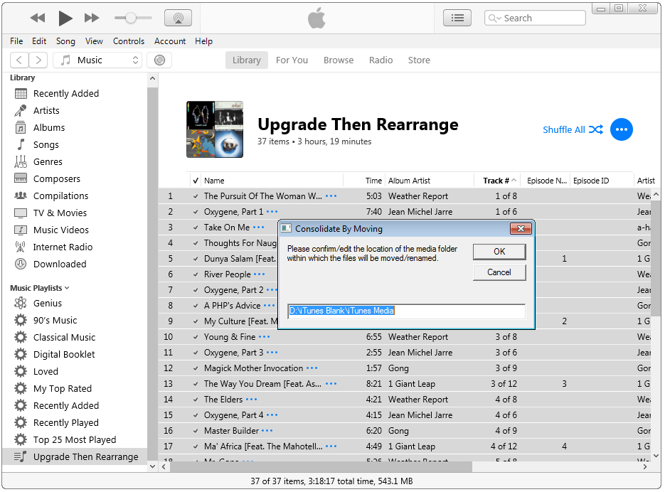This screenshot has height=492, width=665.
Task: Open Recently Added in Library sidebar
Action: tap(65, 93)
